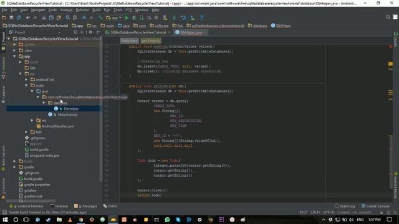
Task: Click the Synchronize toolbar icon
Action: pos(19,17)
